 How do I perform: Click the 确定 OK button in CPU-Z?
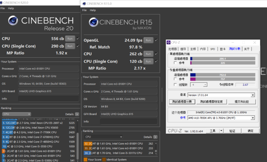point(250,131)
